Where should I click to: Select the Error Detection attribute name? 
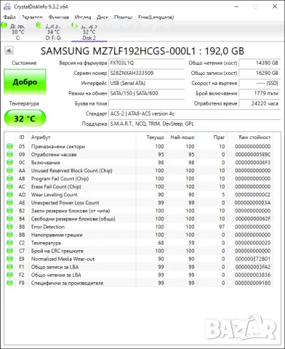[48, 227]
